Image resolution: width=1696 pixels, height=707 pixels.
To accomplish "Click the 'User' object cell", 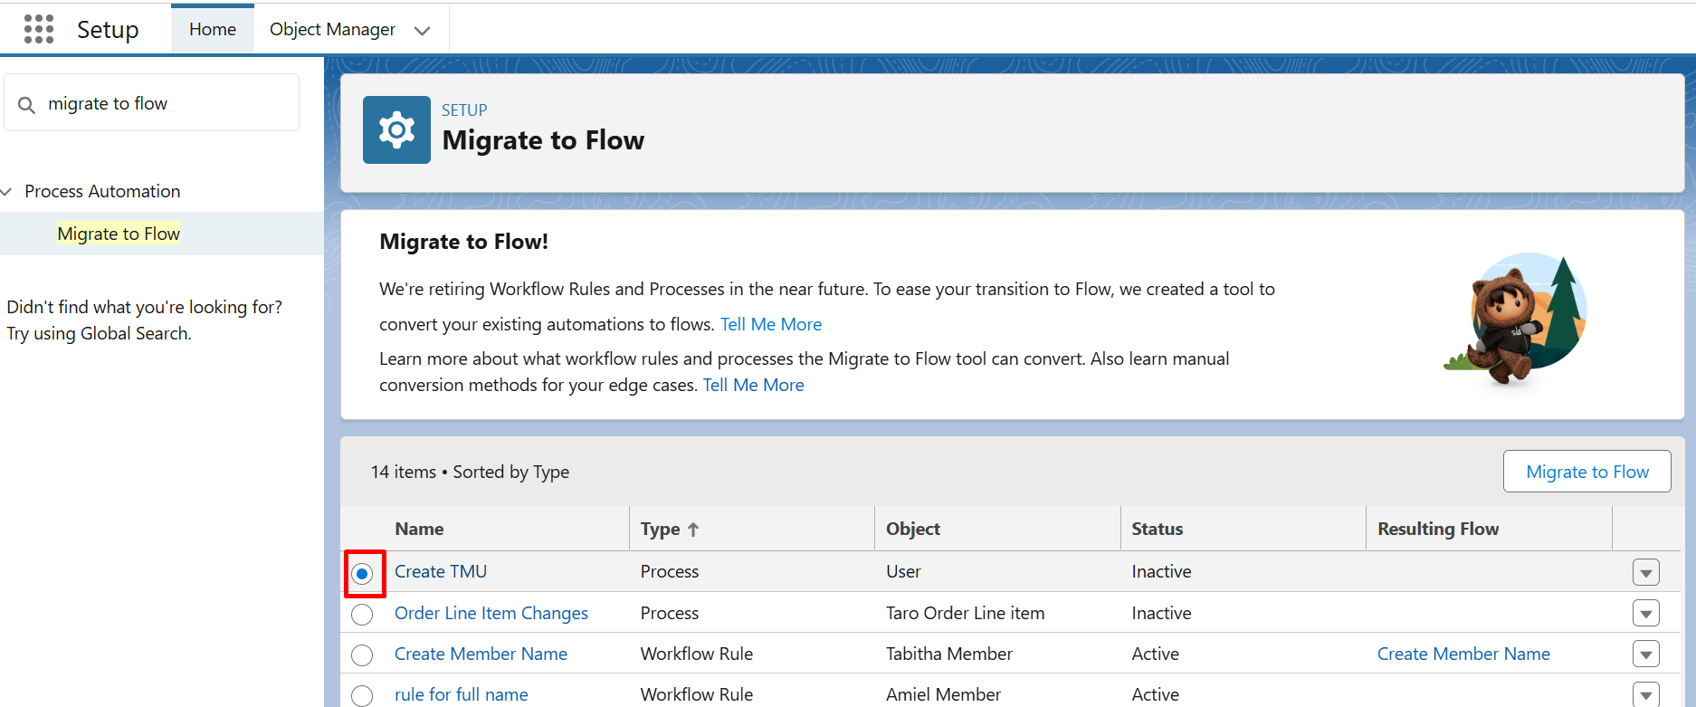I will coord(903,571).
